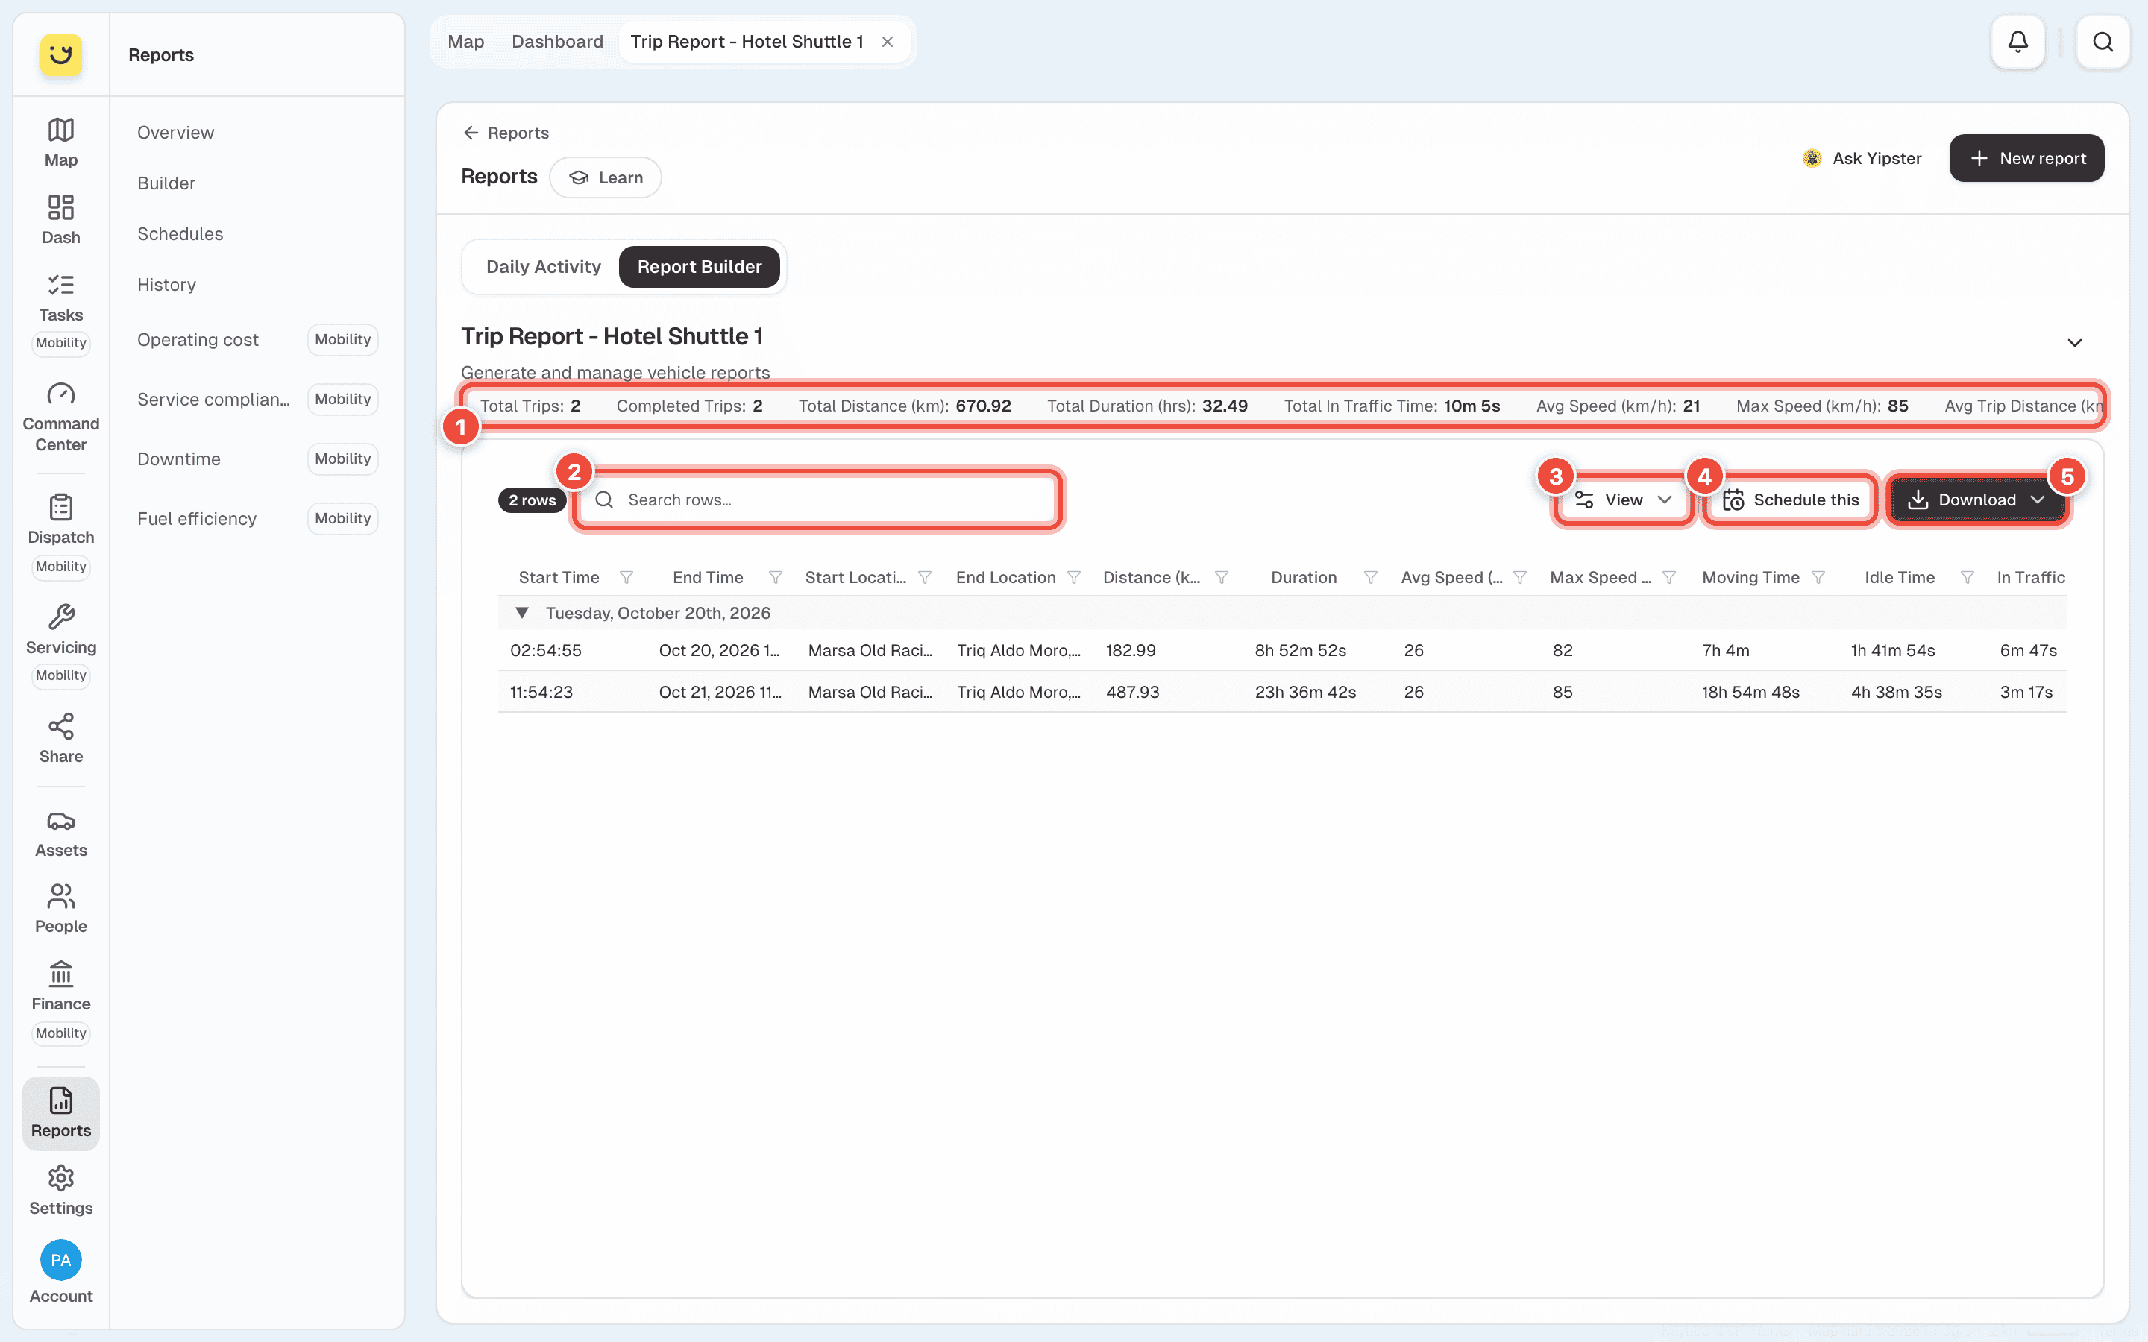Open Fuel efficiency report
Viewport: 2148px width, 1342px height.
(x=197, y=518)
